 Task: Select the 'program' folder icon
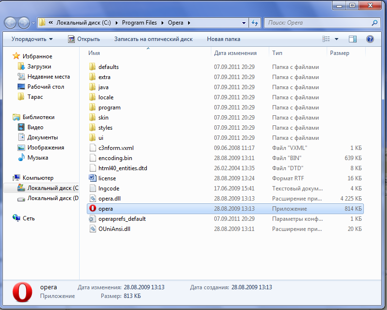pos(92,107)
